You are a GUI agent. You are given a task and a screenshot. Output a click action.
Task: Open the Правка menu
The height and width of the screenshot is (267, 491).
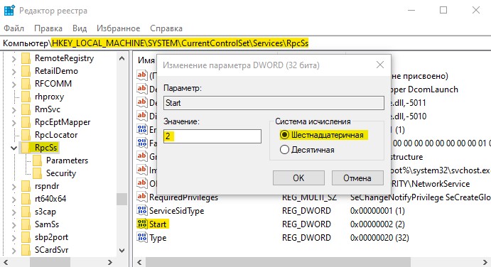tap(48, 28)
